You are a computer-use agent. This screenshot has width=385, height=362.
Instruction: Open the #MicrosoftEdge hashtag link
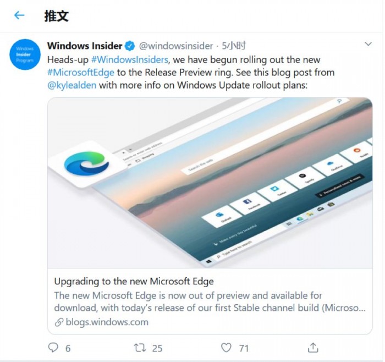80,73
